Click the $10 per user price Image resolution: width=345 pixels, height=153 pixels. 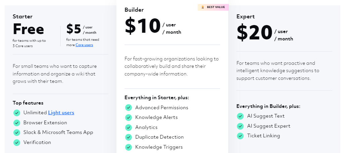tap(153, 26)
